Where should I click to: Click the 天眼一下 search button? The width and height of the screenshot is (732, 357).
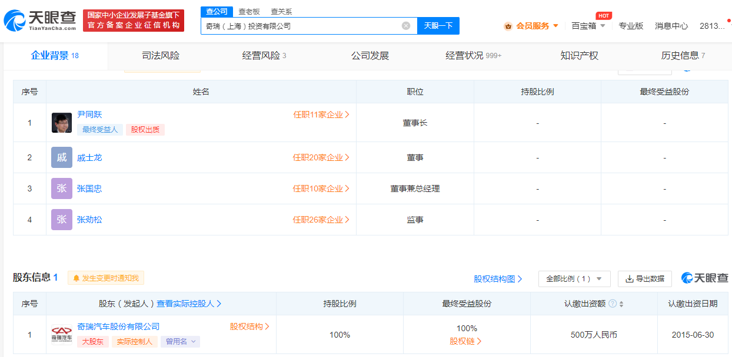pyautogui.click(x=438, y=26)
